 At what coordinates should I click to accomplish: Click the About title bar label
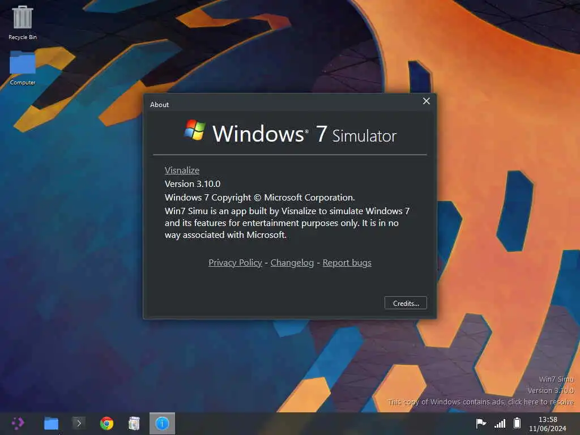[x=159, y=105]
